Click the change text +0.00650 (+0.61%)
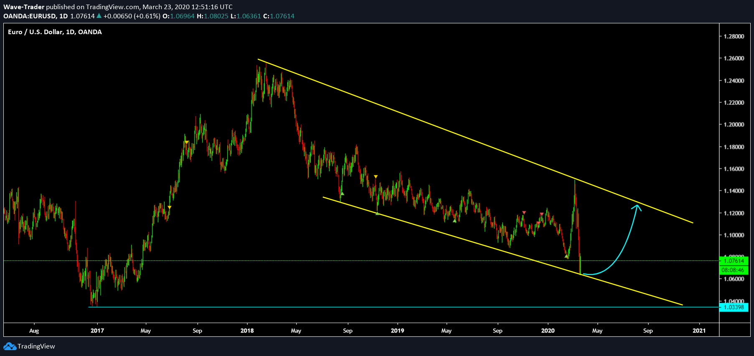Screen dimensions: 754x356 point(132,16)
